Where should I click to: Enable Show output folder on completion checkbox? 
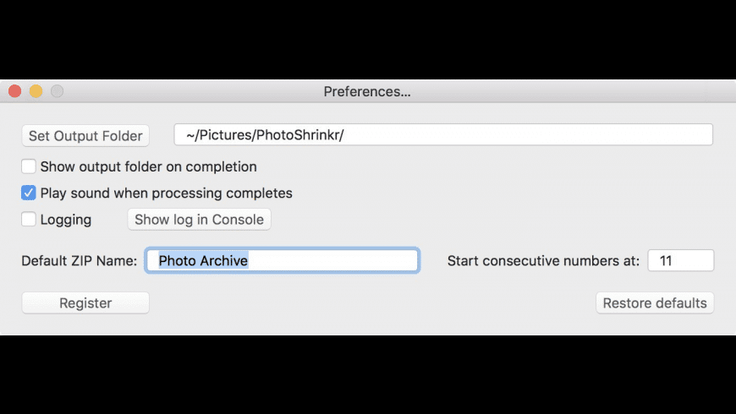(29, 166)
